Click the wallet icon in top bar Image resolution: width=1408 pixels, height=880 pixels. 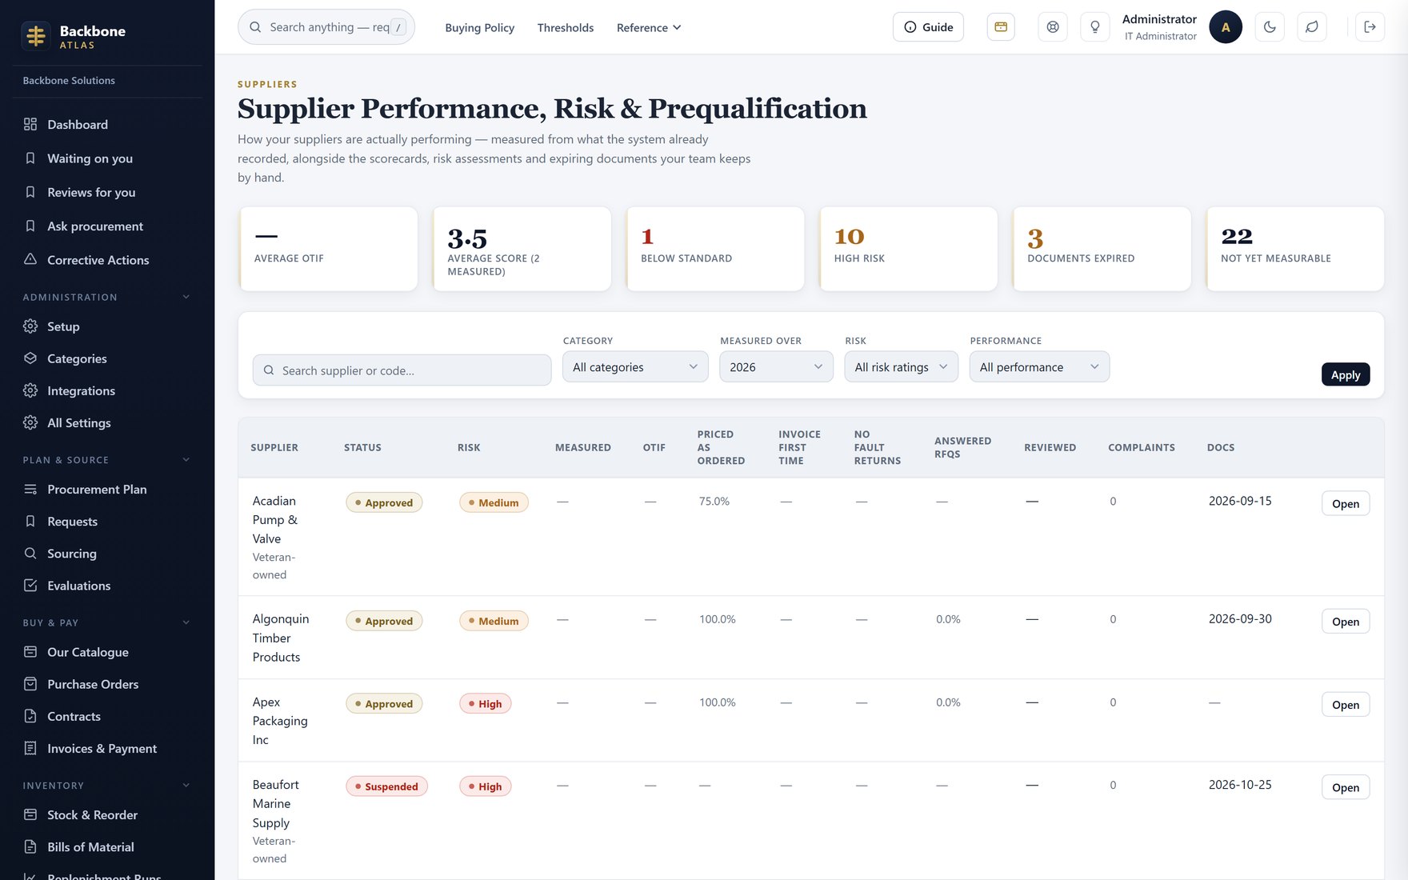click(x=1001, y=27)
